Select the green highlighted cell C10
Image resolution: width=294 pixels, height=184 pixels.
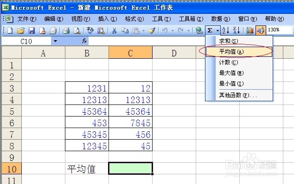click(130, 168)
